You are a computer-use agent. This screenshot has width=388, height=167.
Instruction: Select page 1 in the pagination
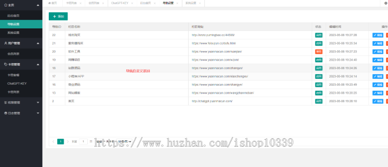click(61, 142)
